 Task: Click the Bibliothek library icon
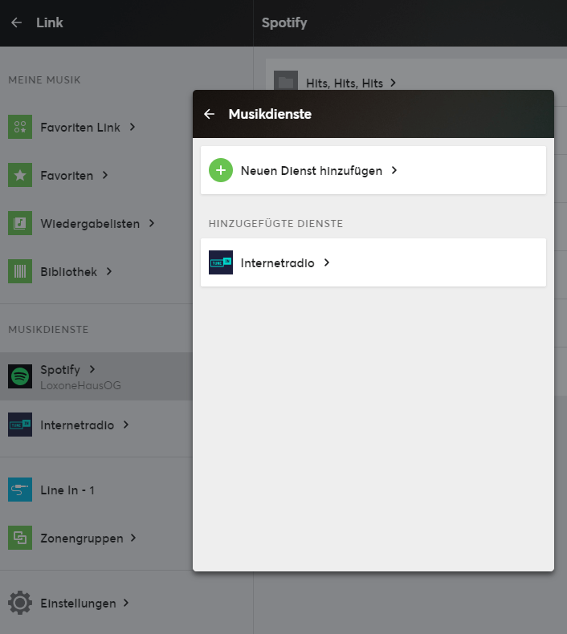(20, 271)
